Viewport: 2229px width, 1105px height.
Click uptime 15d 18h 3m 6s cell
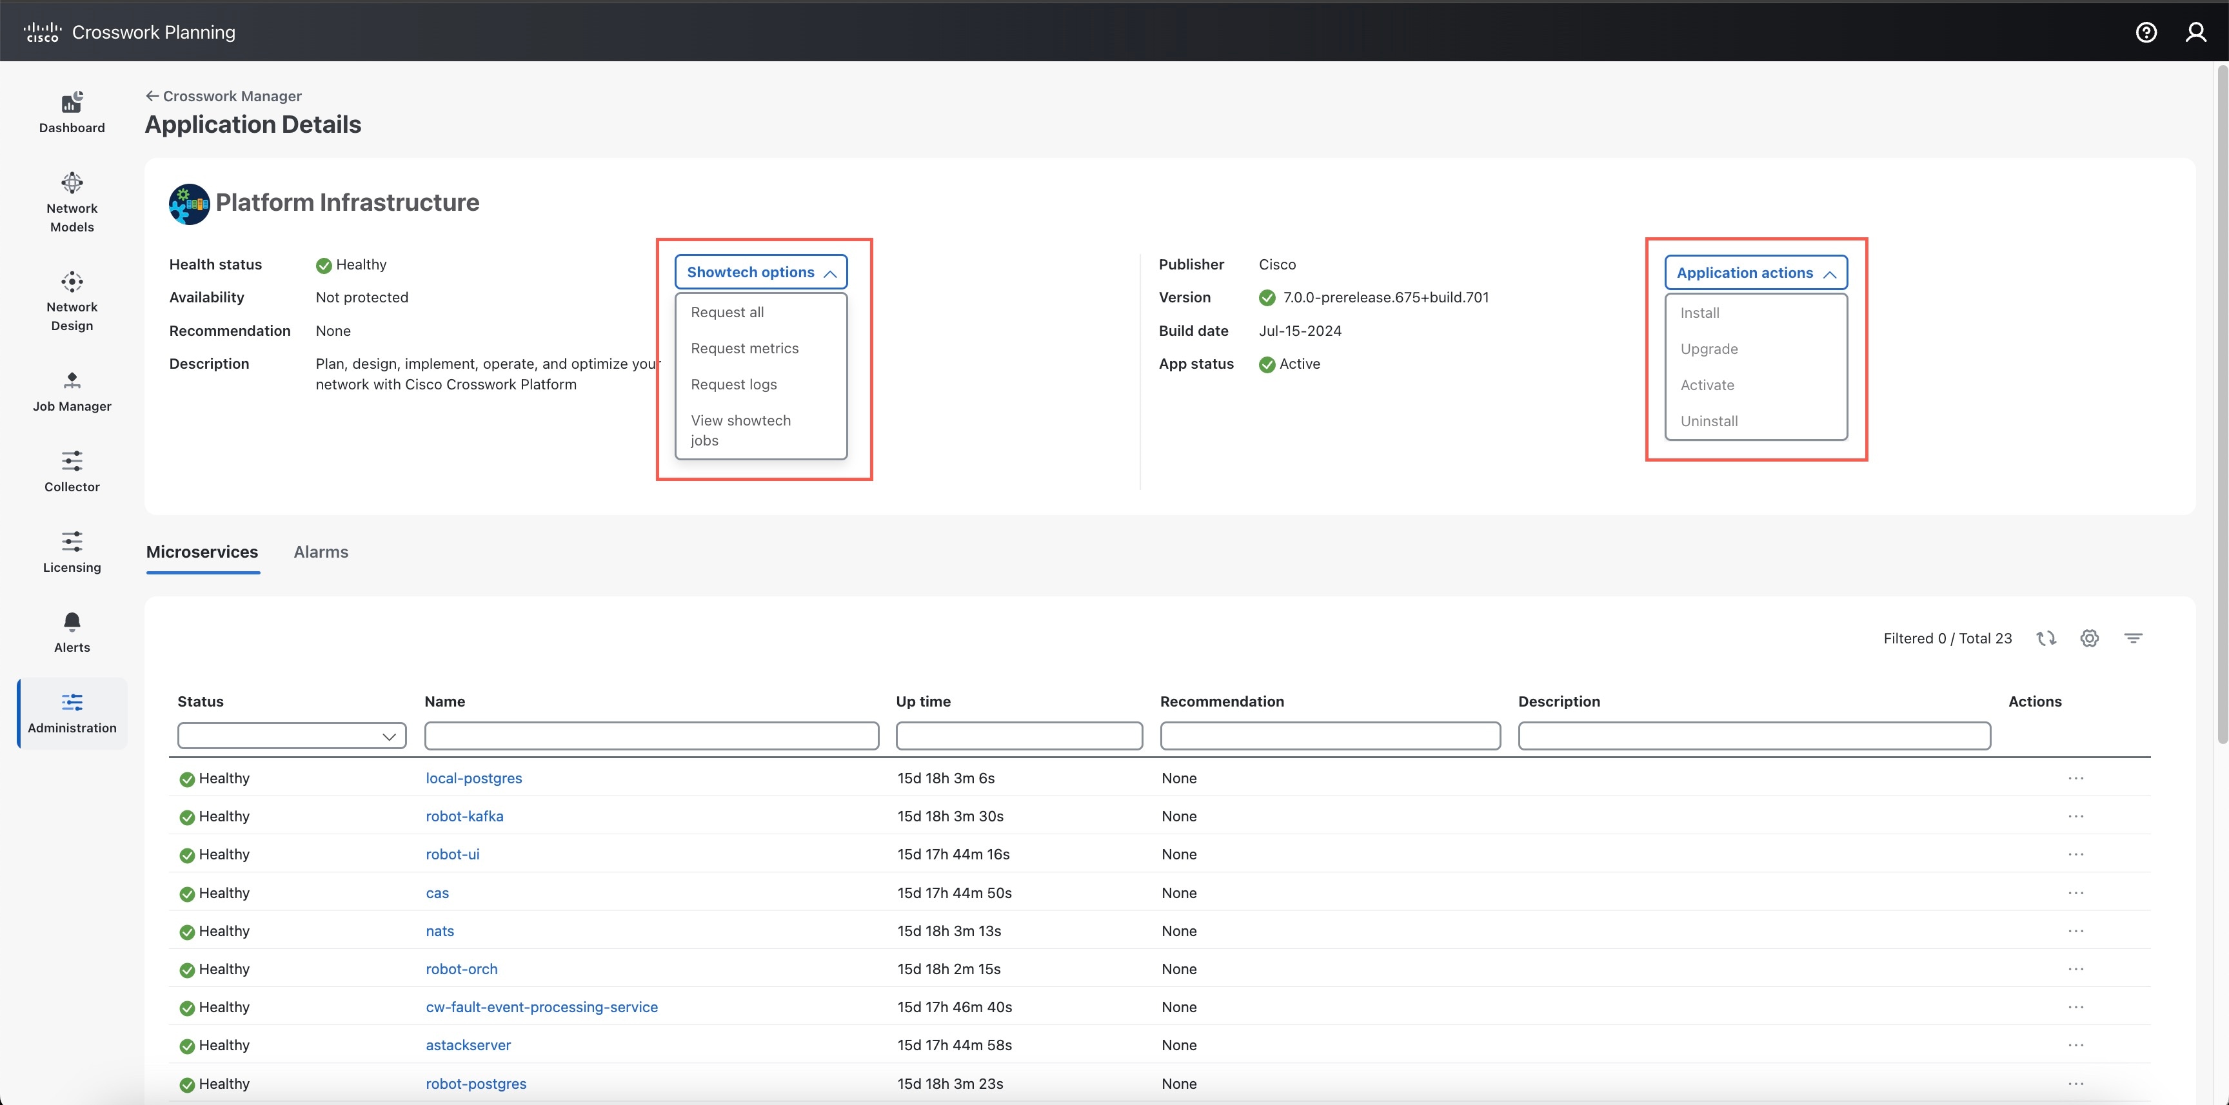pos(946,778)
